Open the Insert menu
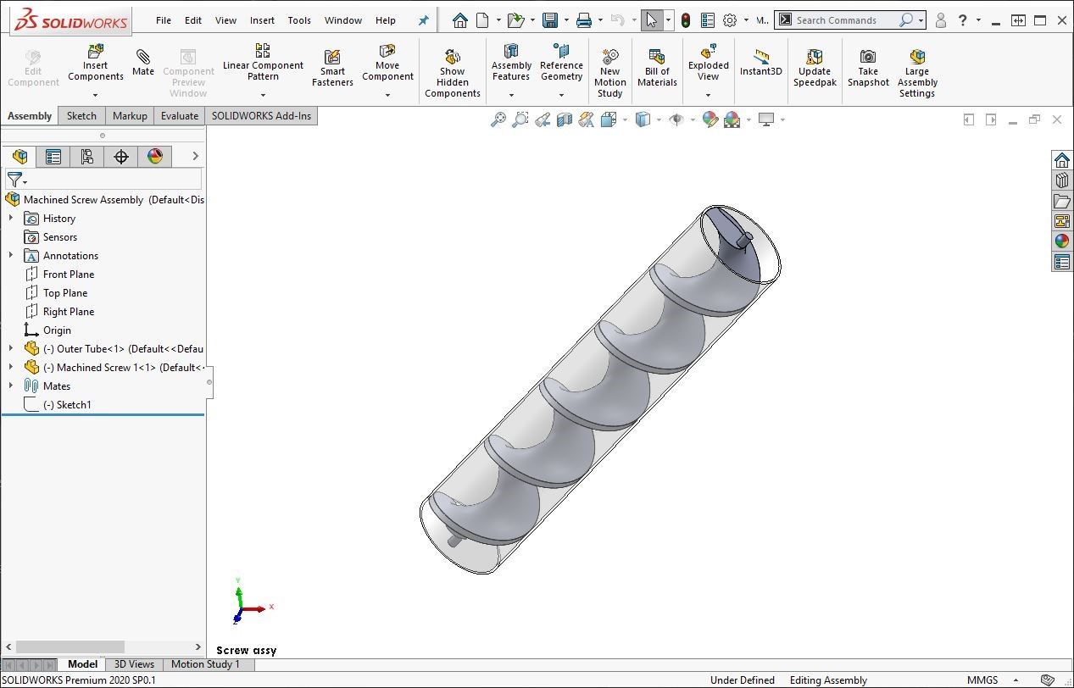Viewport: 1074px width, 688px height. point(262,20)
